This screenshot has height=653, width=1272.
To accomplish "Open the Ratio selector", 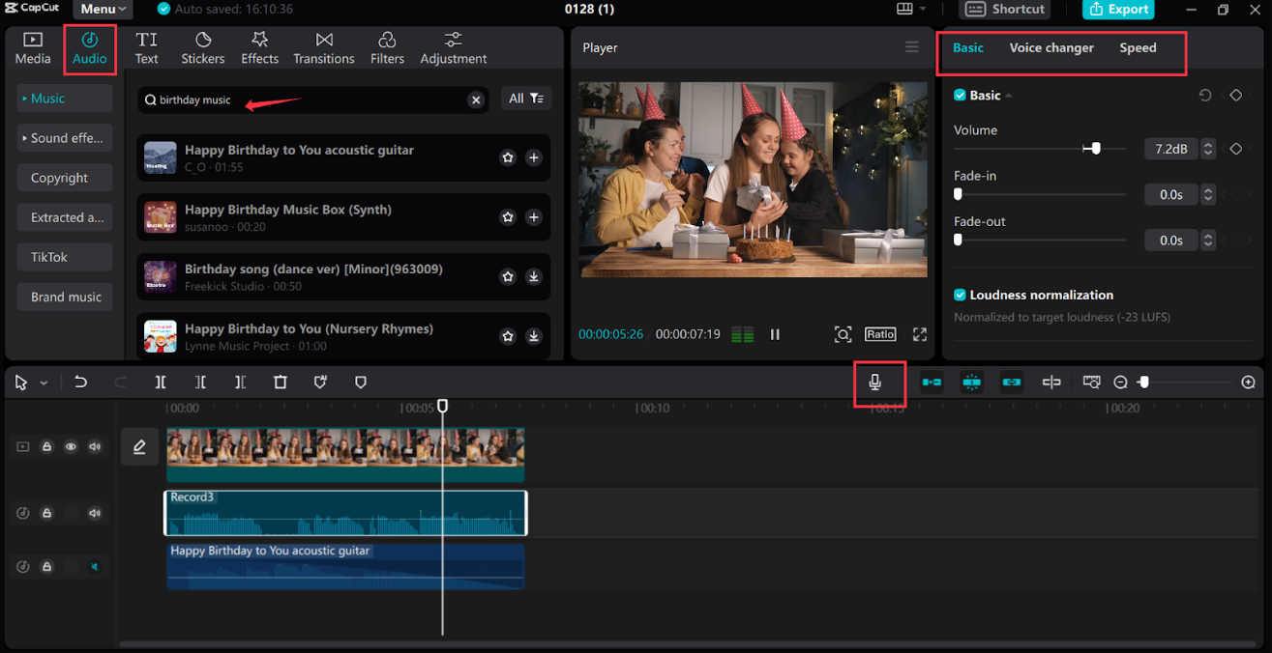I will click(880, 334).
